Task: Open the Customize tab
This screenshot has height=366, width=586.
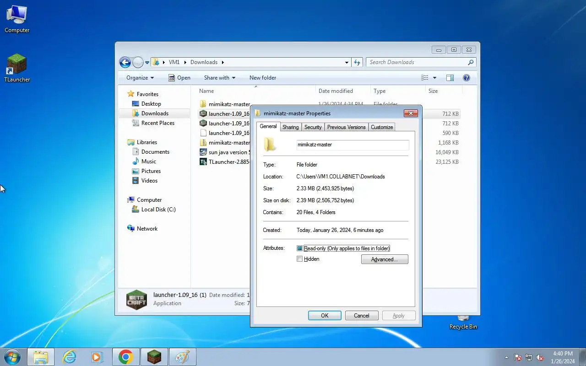Action: [381, 127]
